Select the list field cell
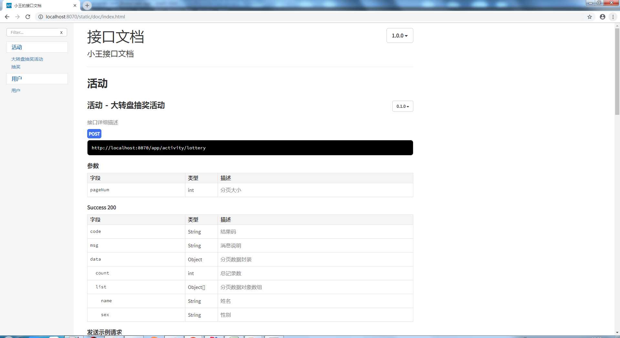The height and width of the screenshot is (338, 620). tap(136, 287)
